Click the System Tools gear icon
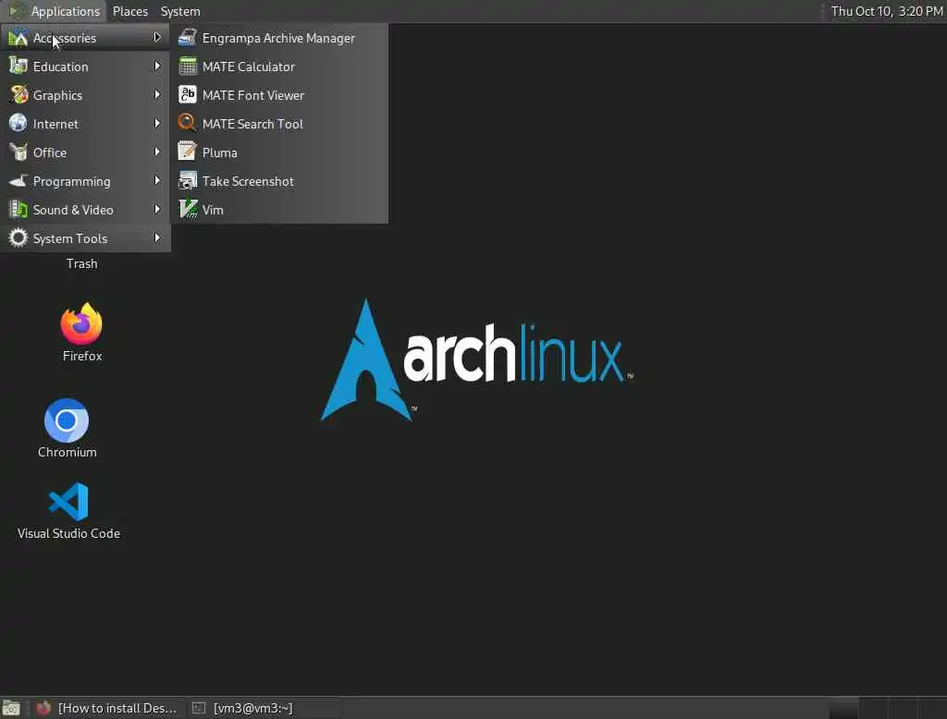Image resolution: width=947 pixels, height=719 pixels. [18, 238]
